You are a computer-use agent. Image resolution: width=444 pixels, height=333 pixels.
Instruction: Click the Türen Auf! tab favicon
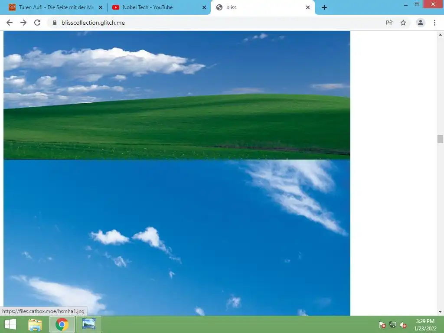pos(12,7)
